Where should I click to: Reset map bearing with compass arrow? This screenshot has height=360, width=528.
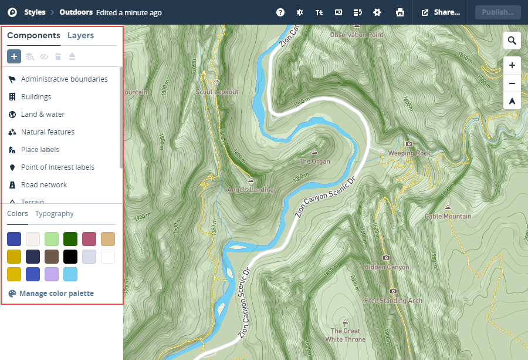(512, 101)
